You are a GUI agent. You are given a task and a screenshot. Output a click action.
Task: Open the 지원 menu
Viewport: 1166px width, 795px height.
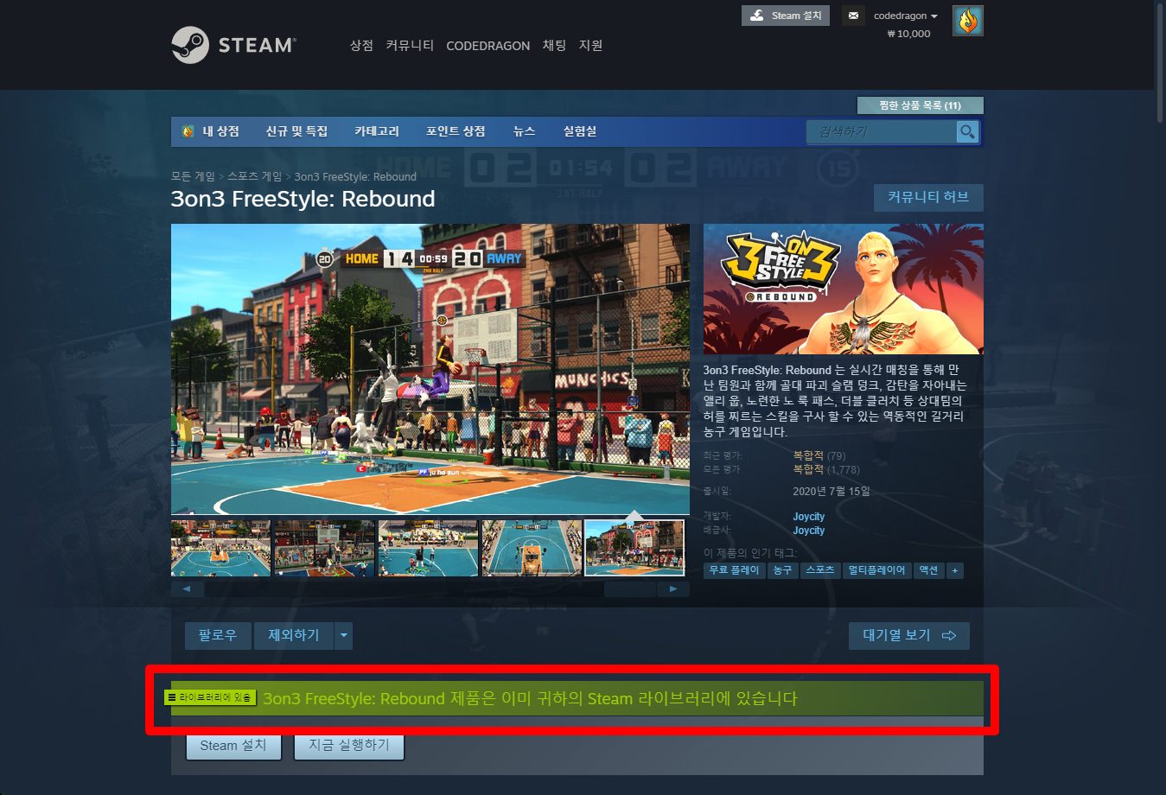click(x=590, y=46)
